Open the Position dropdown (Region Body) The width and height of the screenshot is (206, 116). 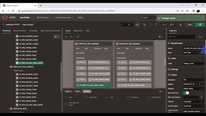[193, 89]
